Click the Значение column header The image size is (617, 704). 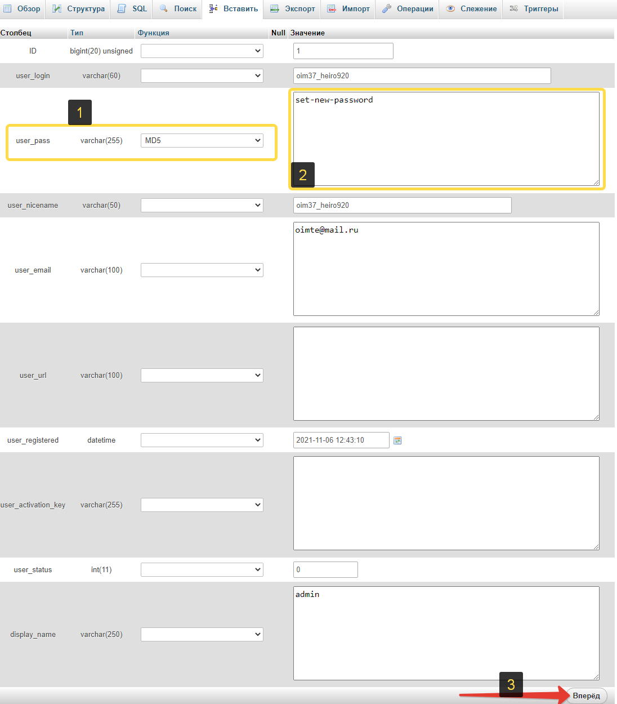click(x=307, y=33)
